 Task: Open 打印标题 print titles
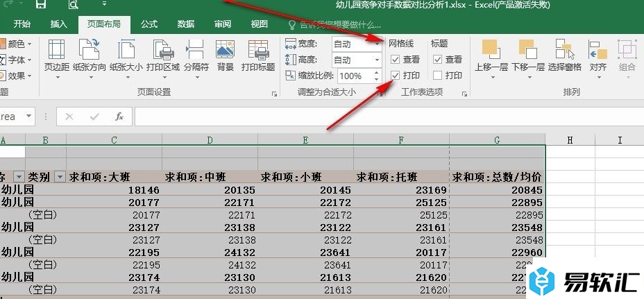(x=258, y=55)
